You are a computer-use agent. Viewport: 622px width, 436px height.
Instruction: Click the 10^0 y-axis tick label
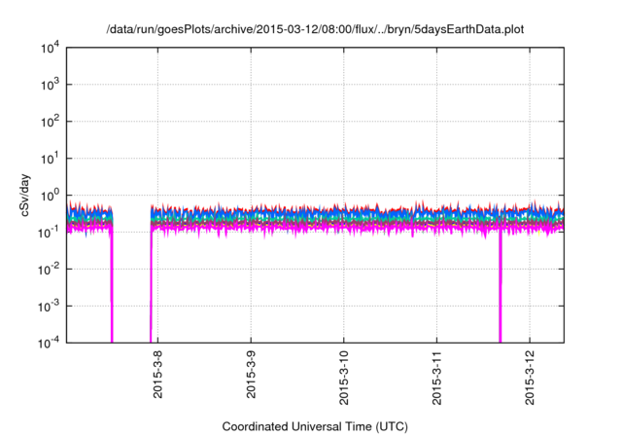(x=51, y=195)
